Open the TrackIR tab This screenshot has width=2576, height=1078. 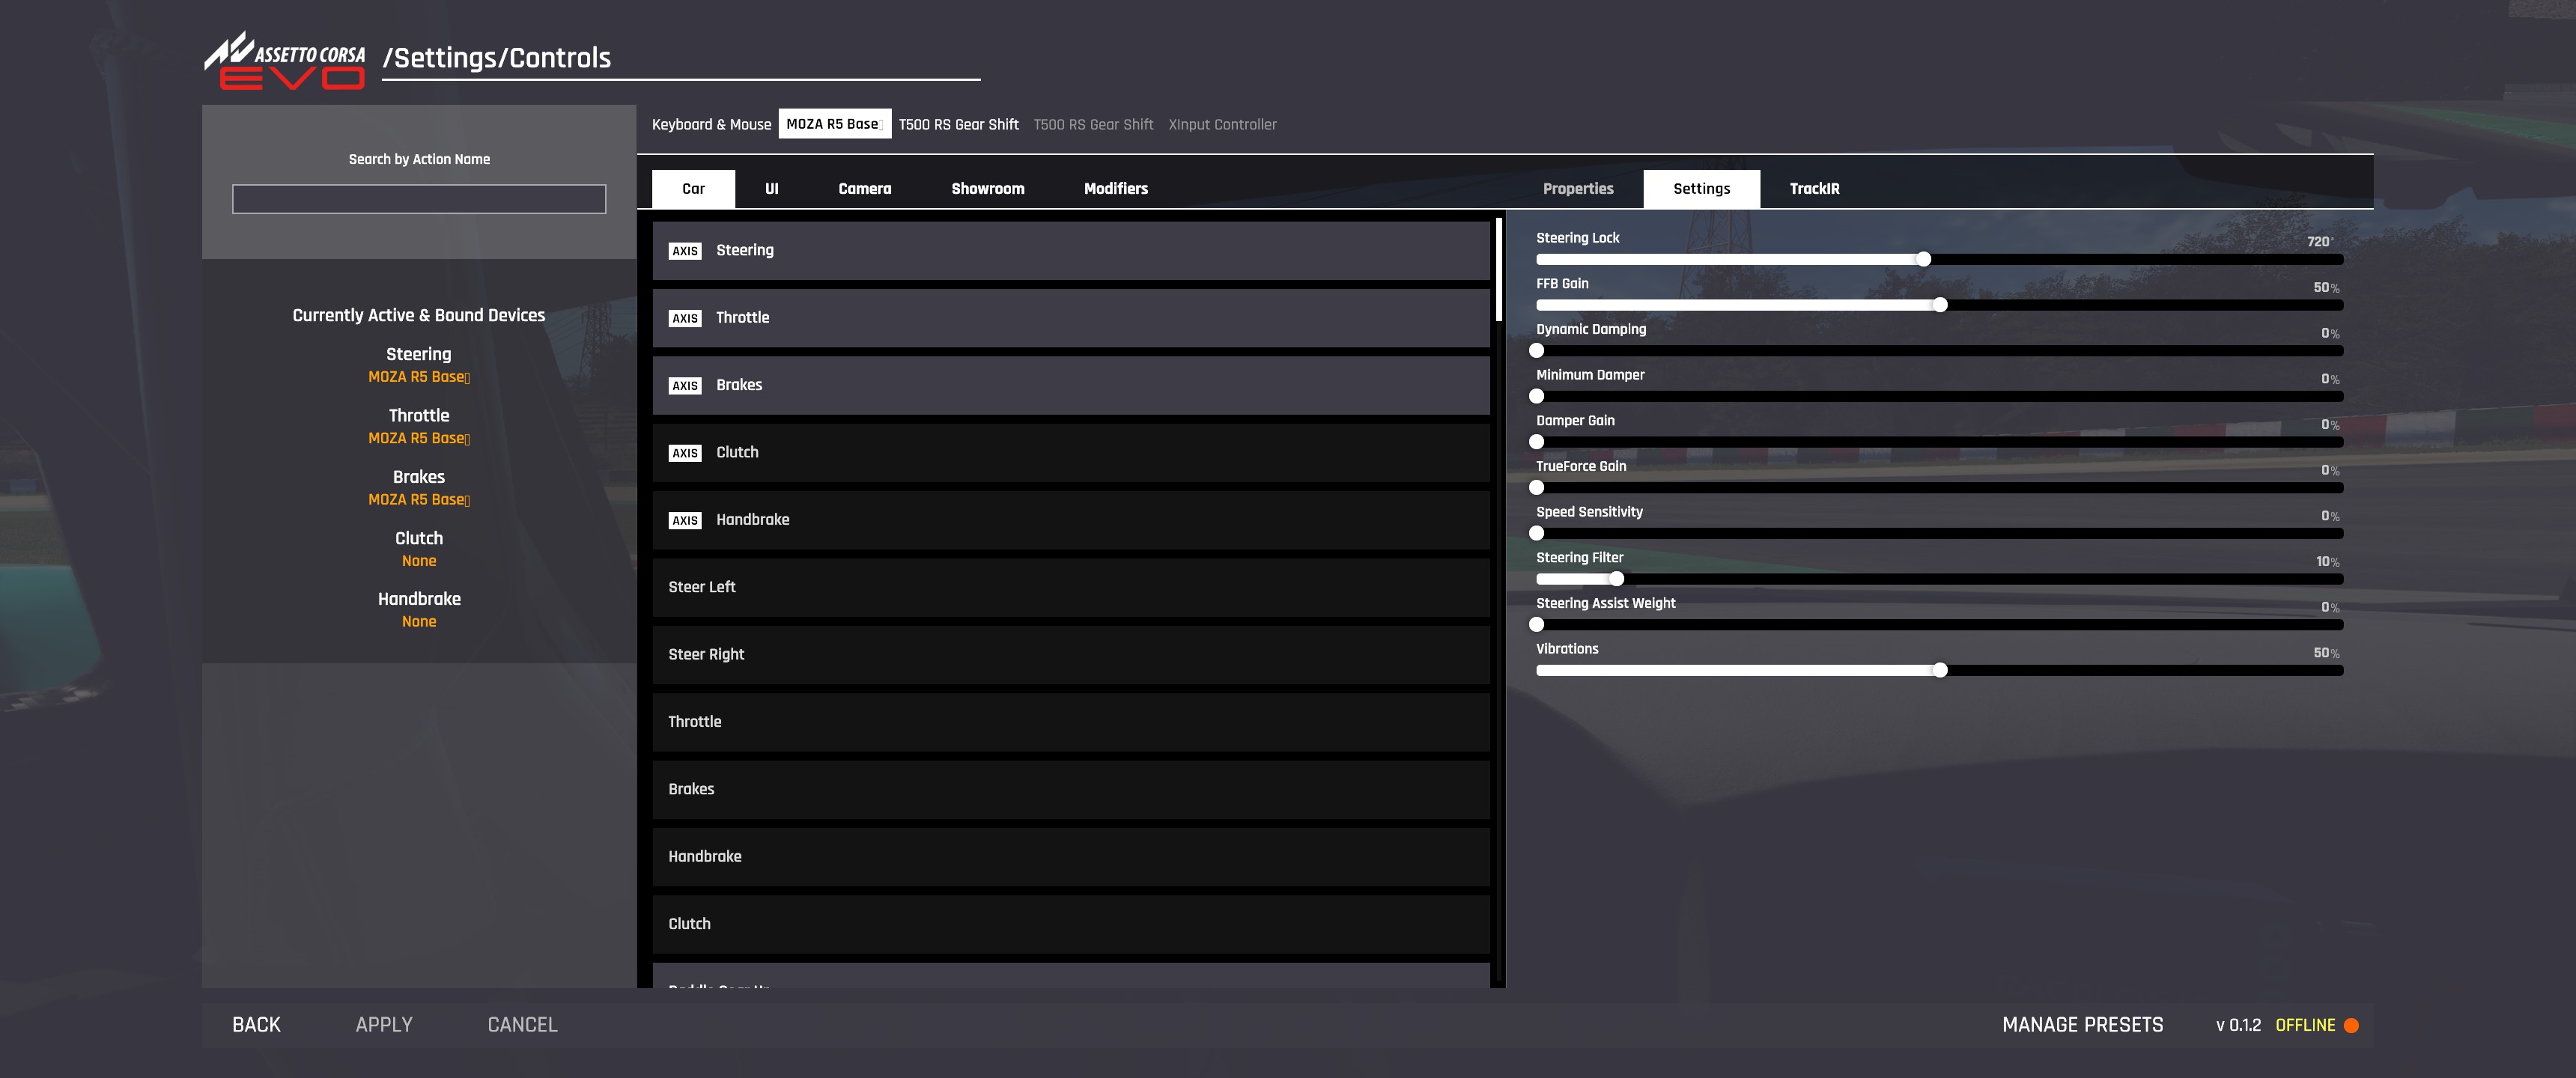(x=1814, y=189)
